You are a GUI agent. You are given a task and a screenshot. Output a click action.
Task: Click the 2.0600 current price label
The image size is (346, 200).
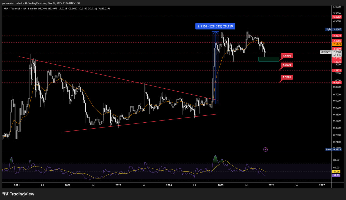337,52
